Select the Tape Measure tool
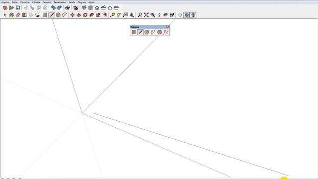Screen dimensions: 318x179 click(x=113, y=15)
